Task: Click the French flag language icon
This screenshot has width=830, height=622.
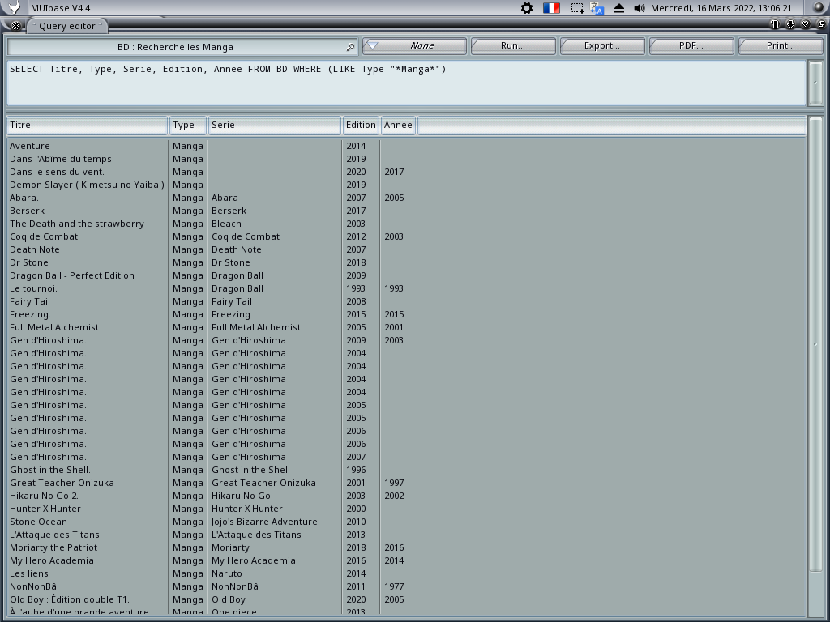Action: (551, 8)
